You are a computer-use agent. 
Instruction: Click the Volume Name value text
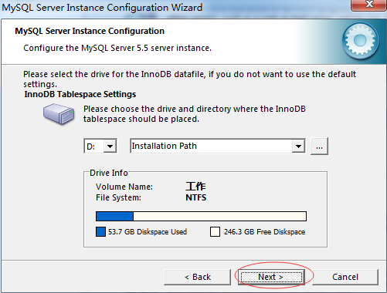pos(195,187)
